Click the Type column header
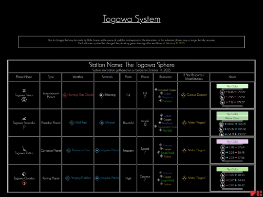263x197 pixels. click(51, 77)
